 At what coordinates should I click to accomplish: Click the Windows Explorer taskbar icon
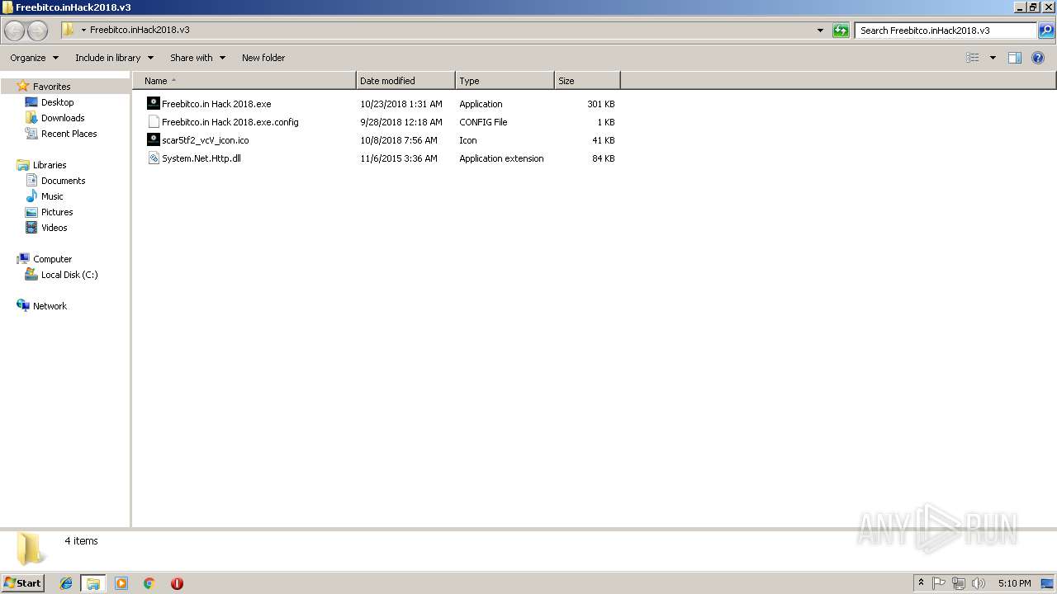pyautogui.click(x=93, y=583)
